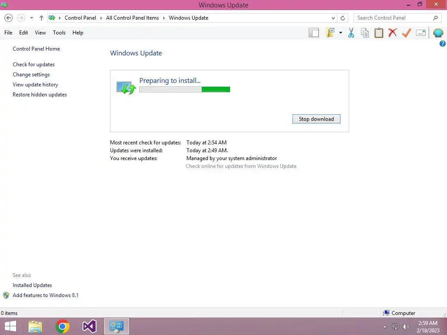Click the window title bar system icon
Image resolution: width=447 pixels, height=335 pixels.
pos(4,5)
